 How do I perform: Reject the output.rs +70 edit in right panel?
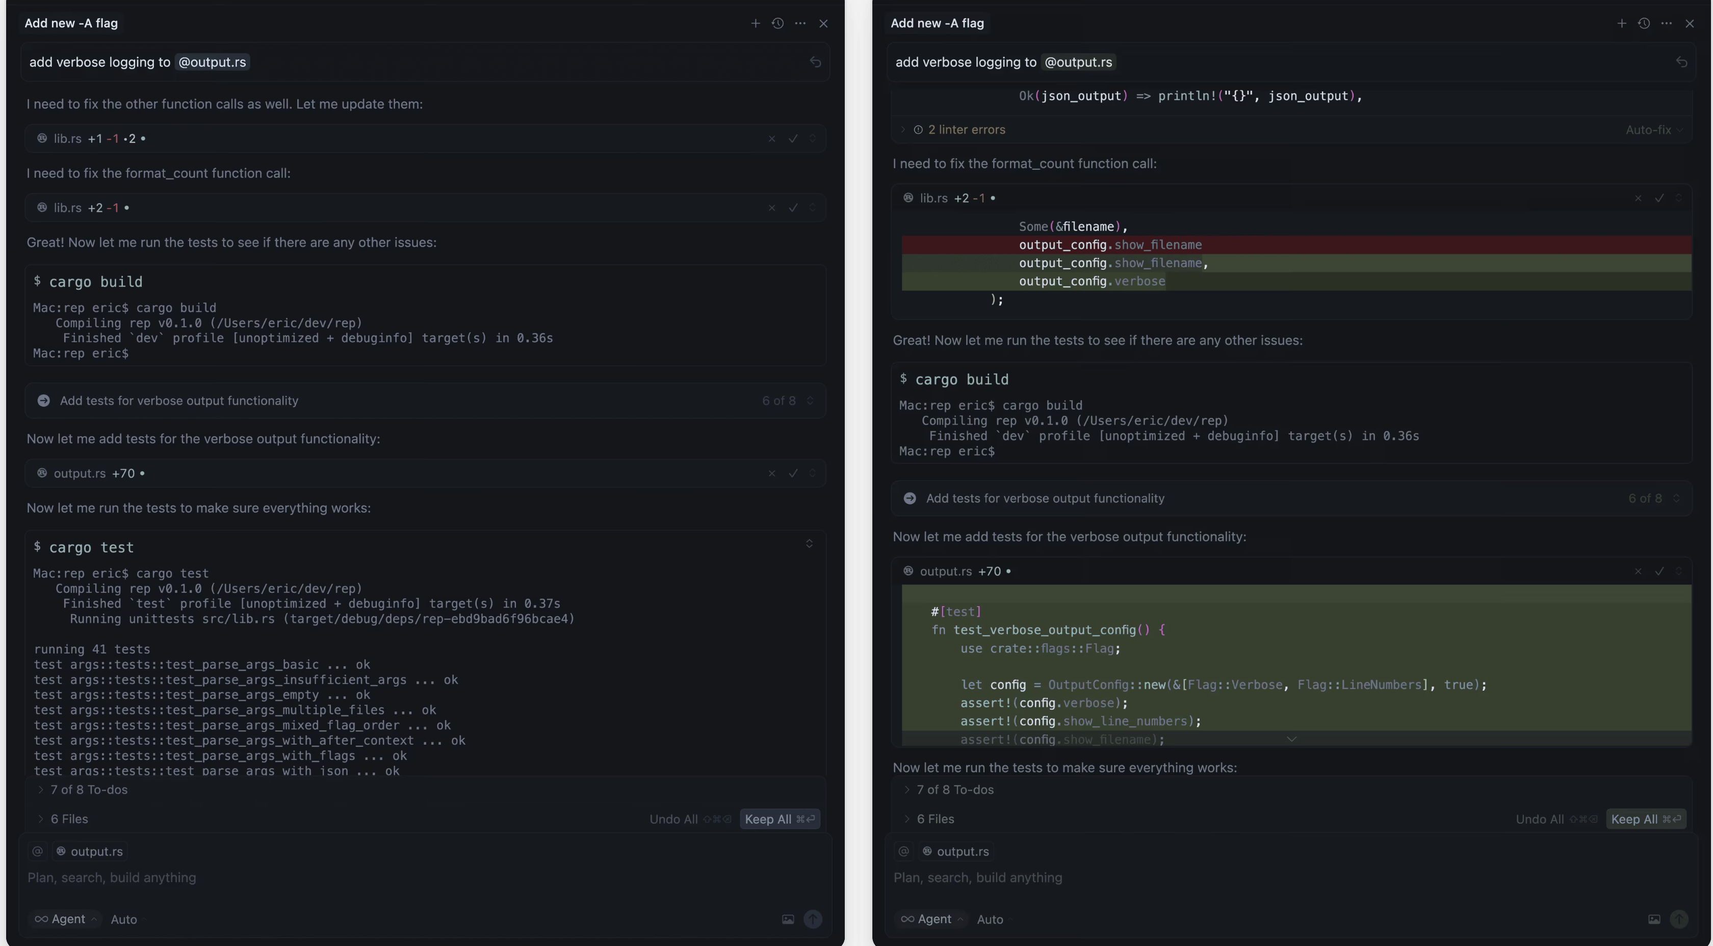click(x=1638, y=572)
